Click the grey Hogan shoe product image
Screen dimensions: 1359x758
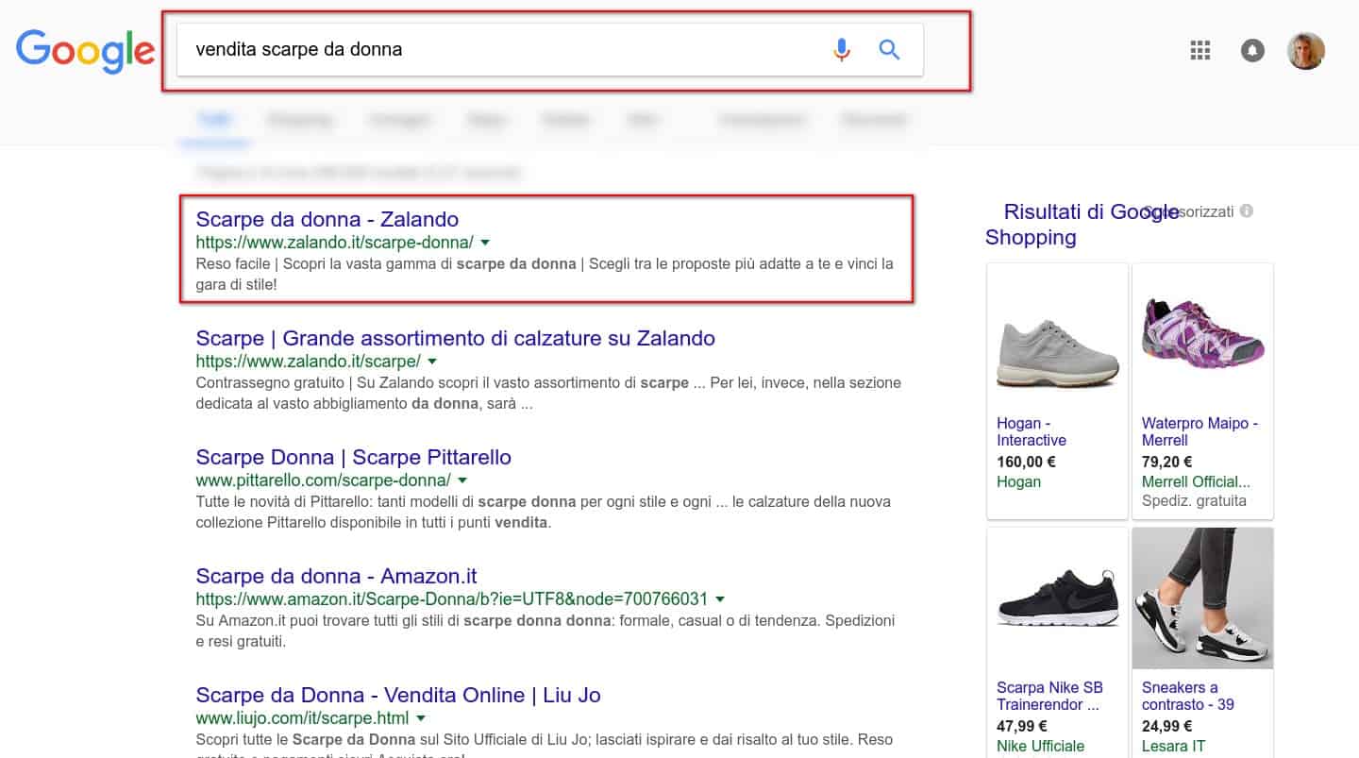pyautogui.click(x=1057, y=354)
